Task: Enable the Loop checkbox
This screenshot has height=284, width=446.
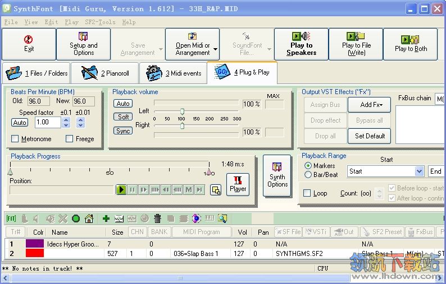Action: click(307, 193)
